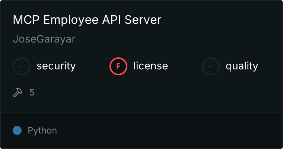Click the Python language label

click(42, 131)
